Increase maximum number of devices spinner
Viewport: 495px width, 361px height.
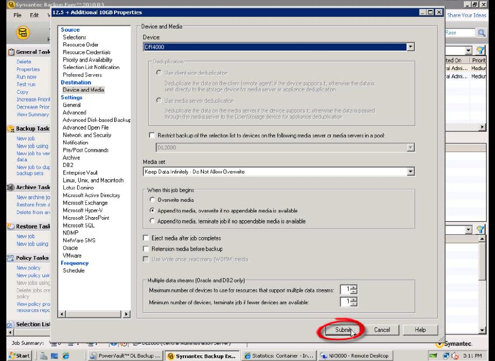coord(354,287)
